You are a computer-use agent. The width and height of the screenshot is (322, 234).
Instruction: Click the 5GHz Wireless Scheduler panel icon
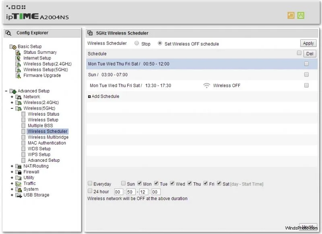pos(90,33)
